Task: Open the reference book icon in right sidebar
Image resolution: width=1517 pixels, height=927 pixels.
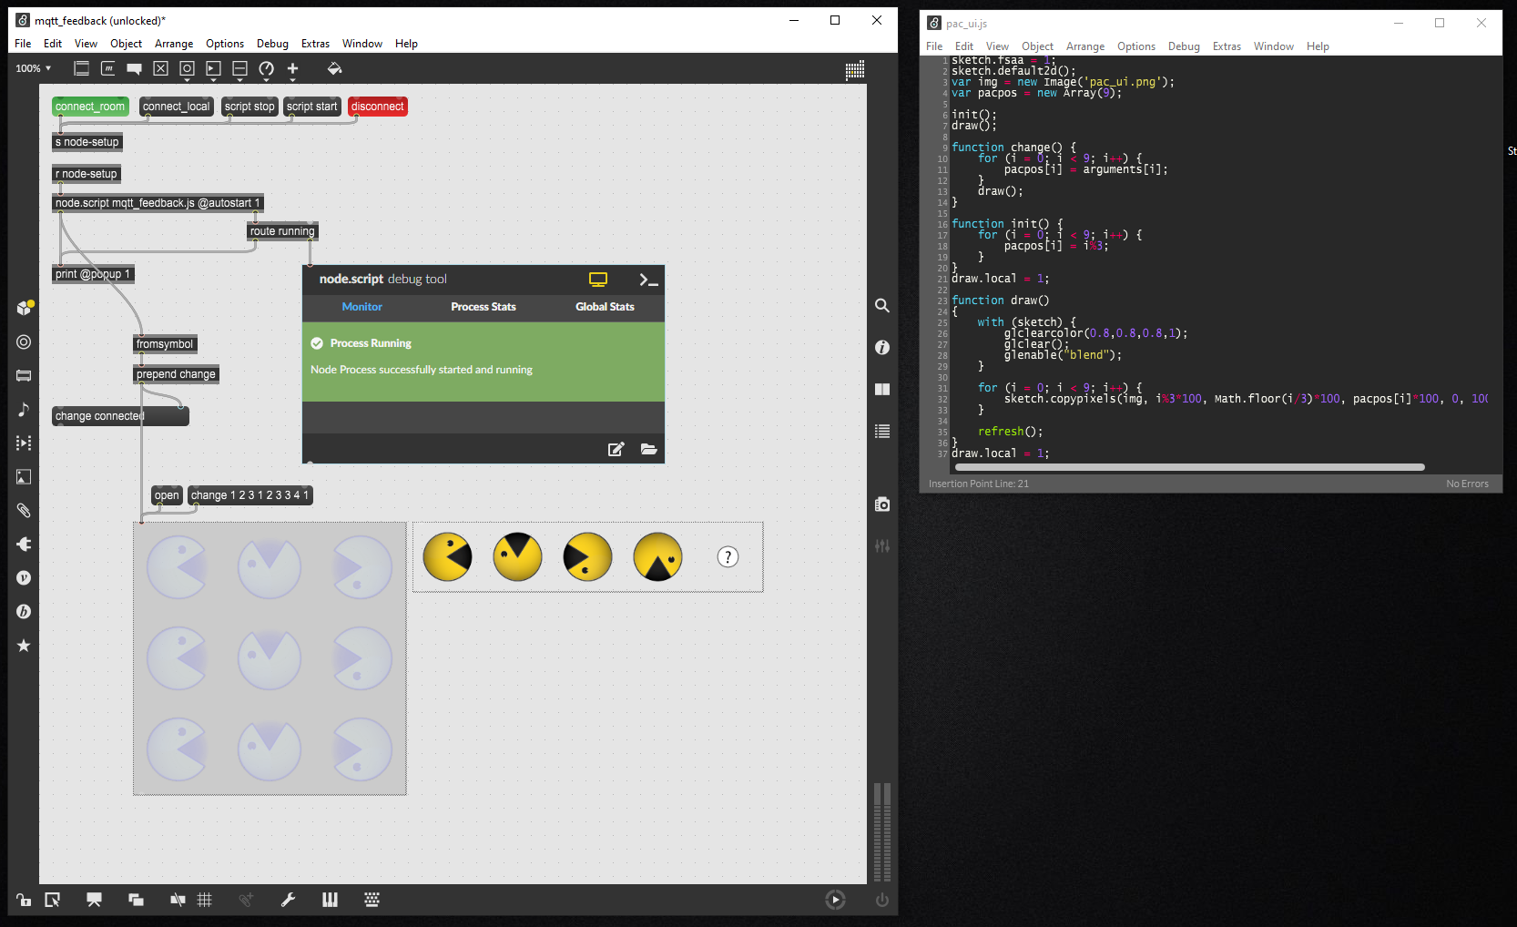Action: [882, 389]
